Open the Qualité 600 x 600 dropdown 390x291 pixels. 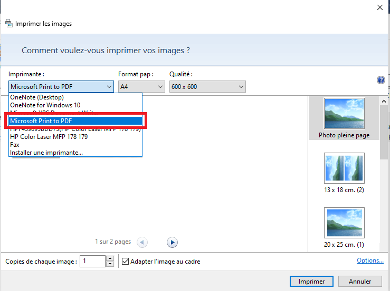[207, 87]
